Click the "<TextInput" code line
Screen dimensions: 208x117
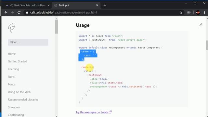(94, 75)
